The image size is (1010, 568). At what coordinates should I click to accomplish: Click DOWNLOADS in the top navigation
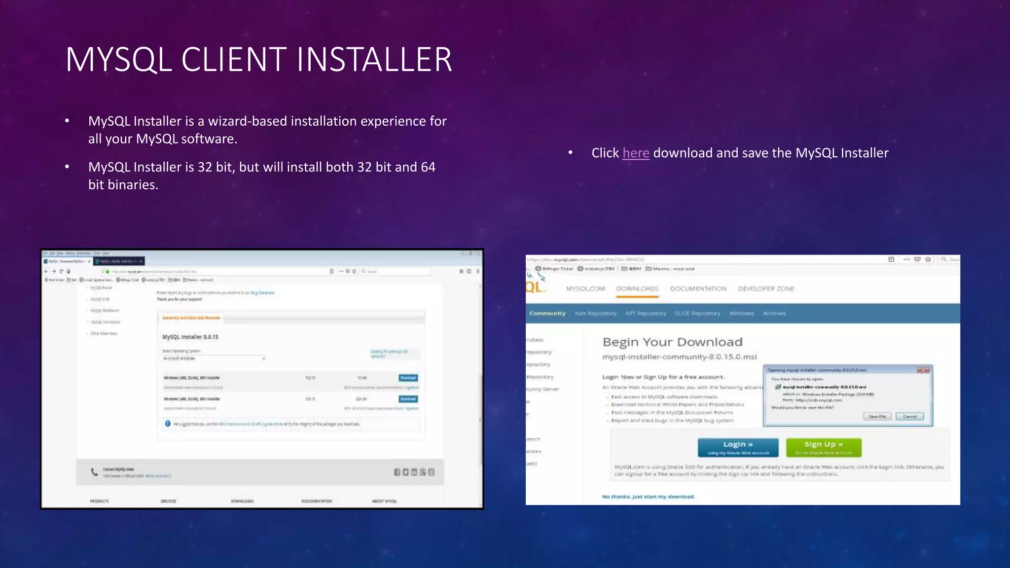pos(637,289)
